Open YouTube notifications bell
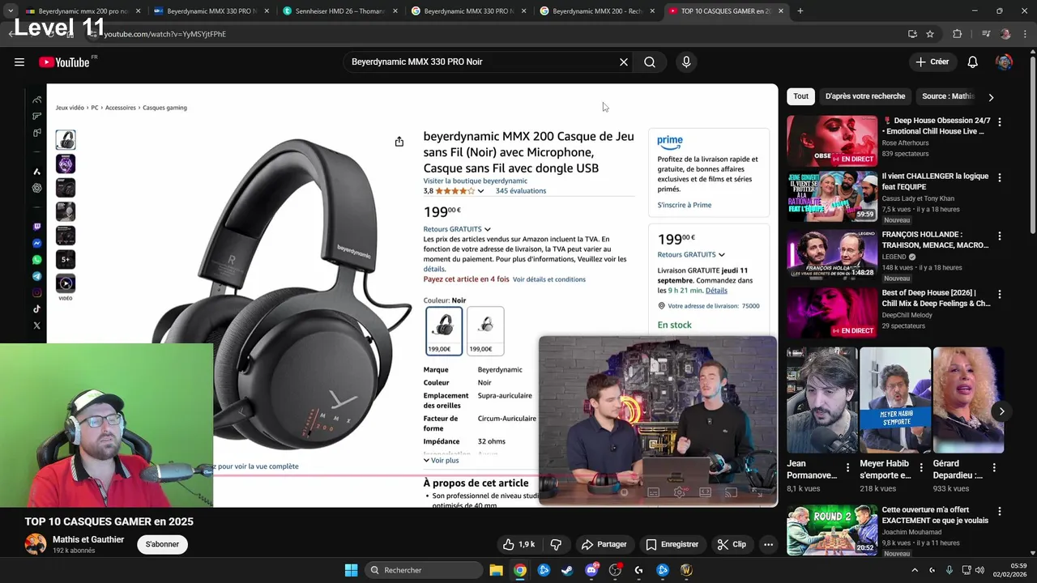Screen dimensions: 1037x583 (x=973, y=62)
